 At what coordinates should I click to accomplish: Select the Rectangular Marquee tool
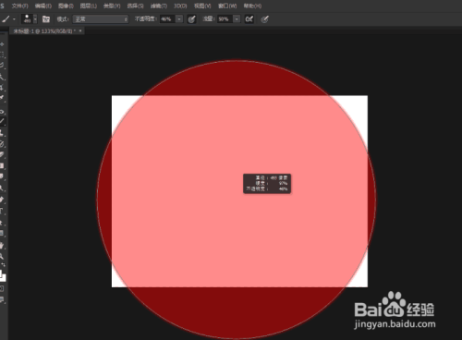[x=2, y=55]
